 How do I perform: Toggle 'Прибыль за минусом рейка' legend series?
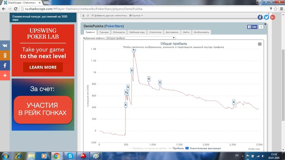(147, 148)
